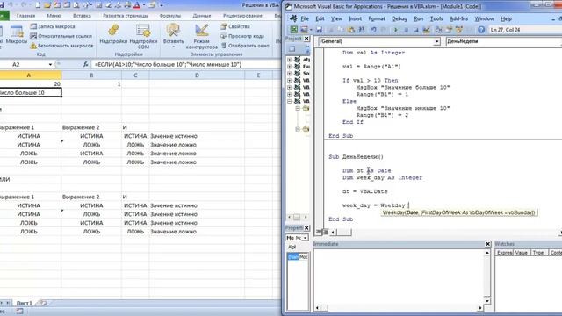Open Project Explorer from VBA toolbar icon

pyautogui.click(x=439, y=30)
